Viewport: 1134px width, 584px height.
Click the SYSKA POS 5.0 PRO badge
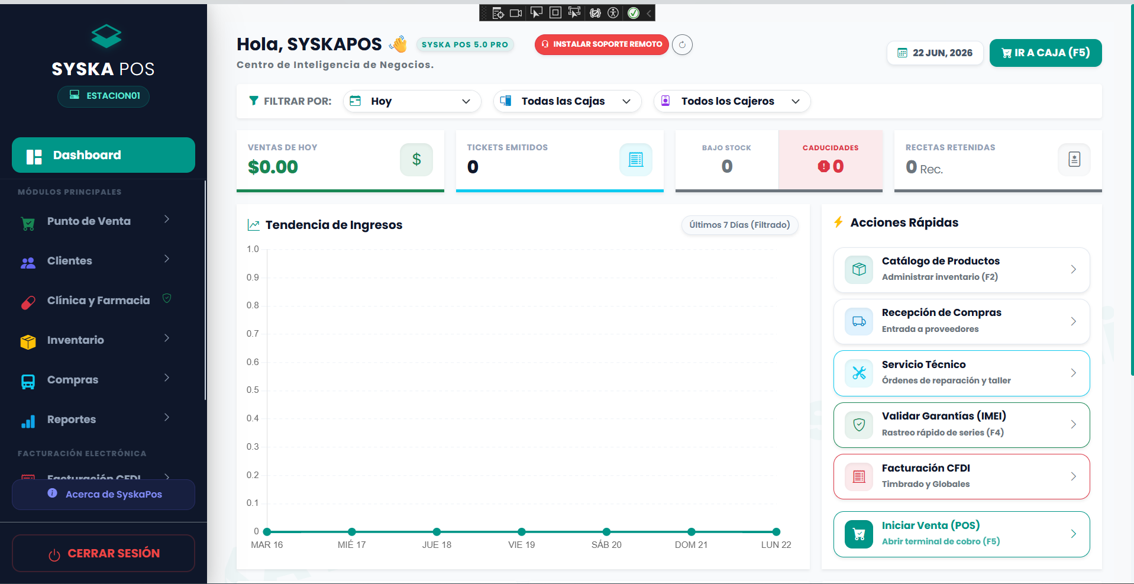[x=465, y=44]
